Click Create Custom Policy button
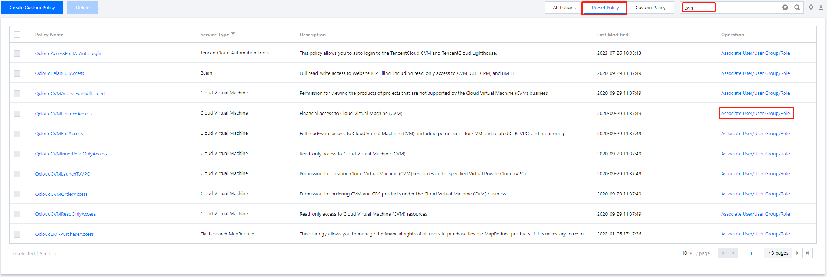827x277 pixels. (x=32, y=7)
